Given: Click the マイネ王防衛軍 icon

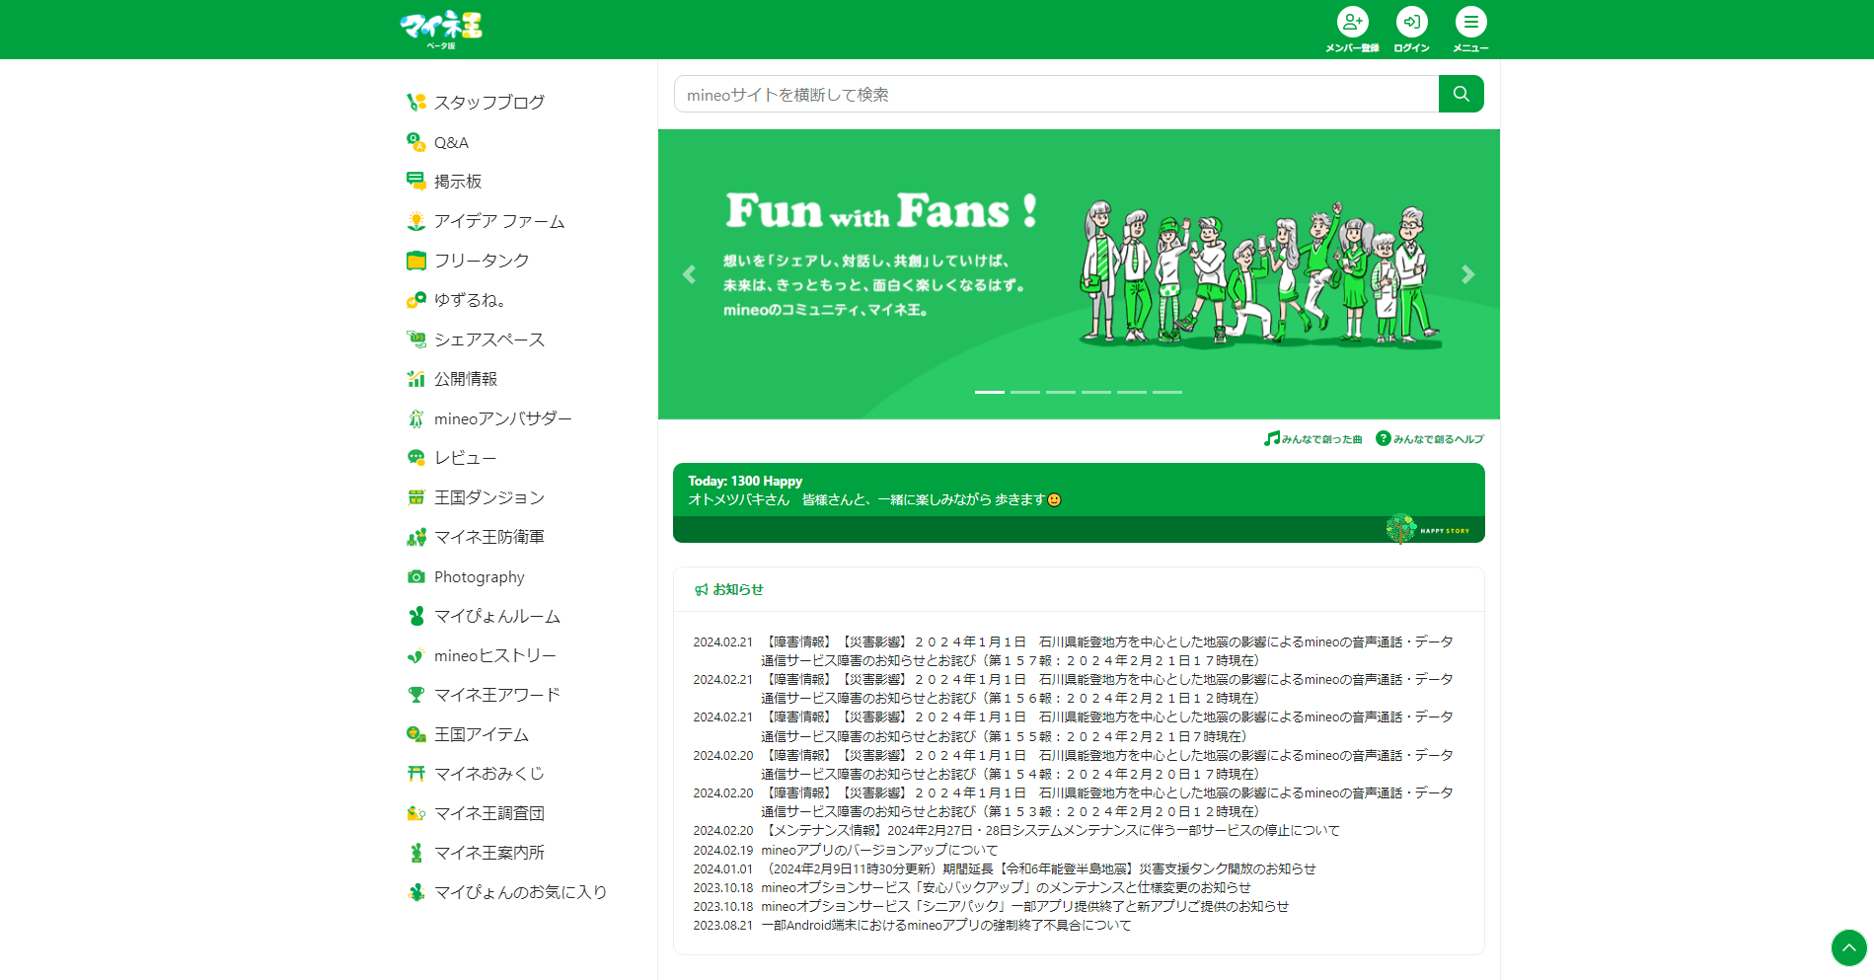Looking at the screenshot, I should coord(416,537).
